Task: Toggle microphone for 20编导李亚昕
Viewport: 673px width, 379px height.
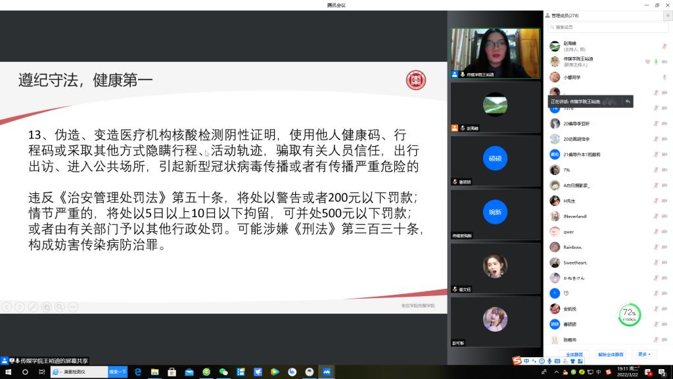Action: 656,124
